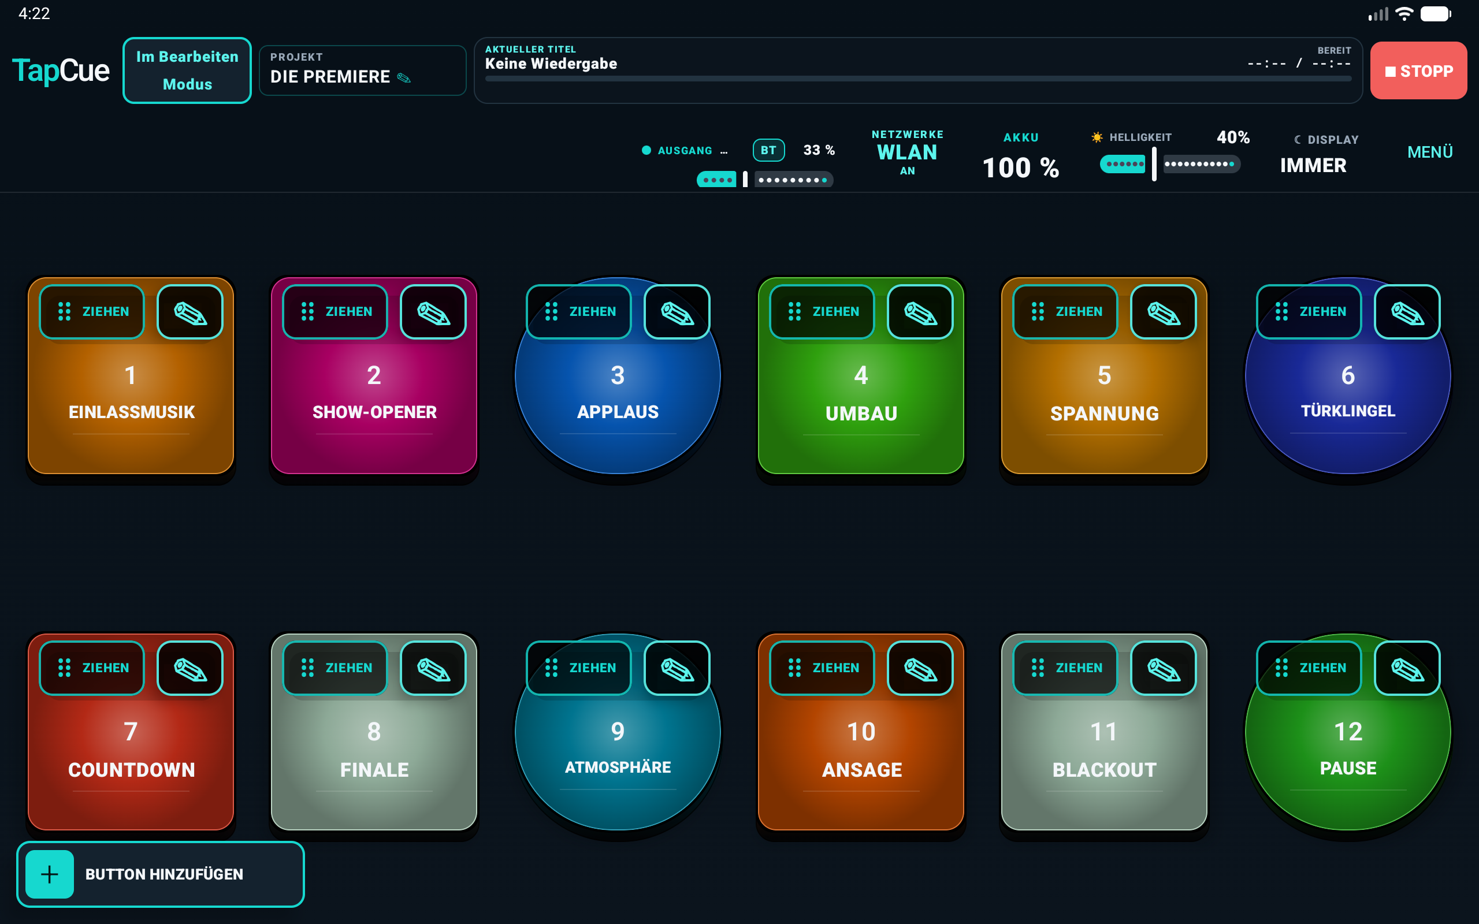The width and height of the screenshot is (1479, 924).
Task: Set the HELLIGKEIT brightness slider
Action: 1170,164
